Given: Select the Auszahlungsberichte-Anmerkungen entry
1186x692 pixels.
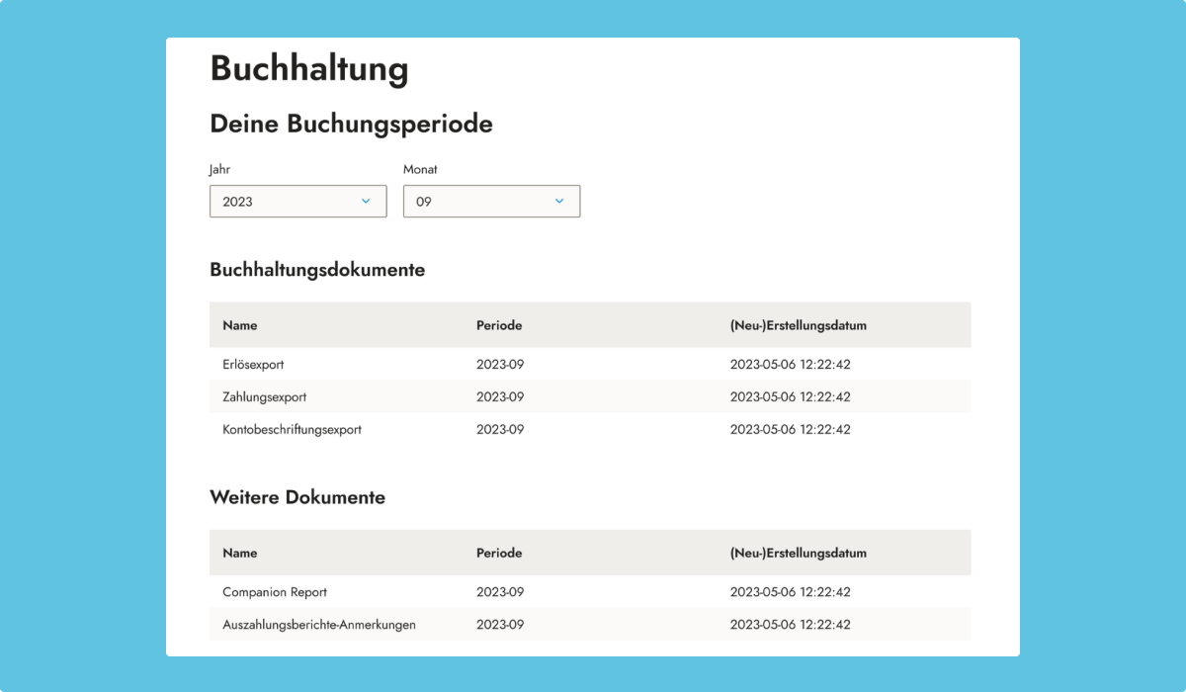Looking at the screenshot, I should point(319,625).
